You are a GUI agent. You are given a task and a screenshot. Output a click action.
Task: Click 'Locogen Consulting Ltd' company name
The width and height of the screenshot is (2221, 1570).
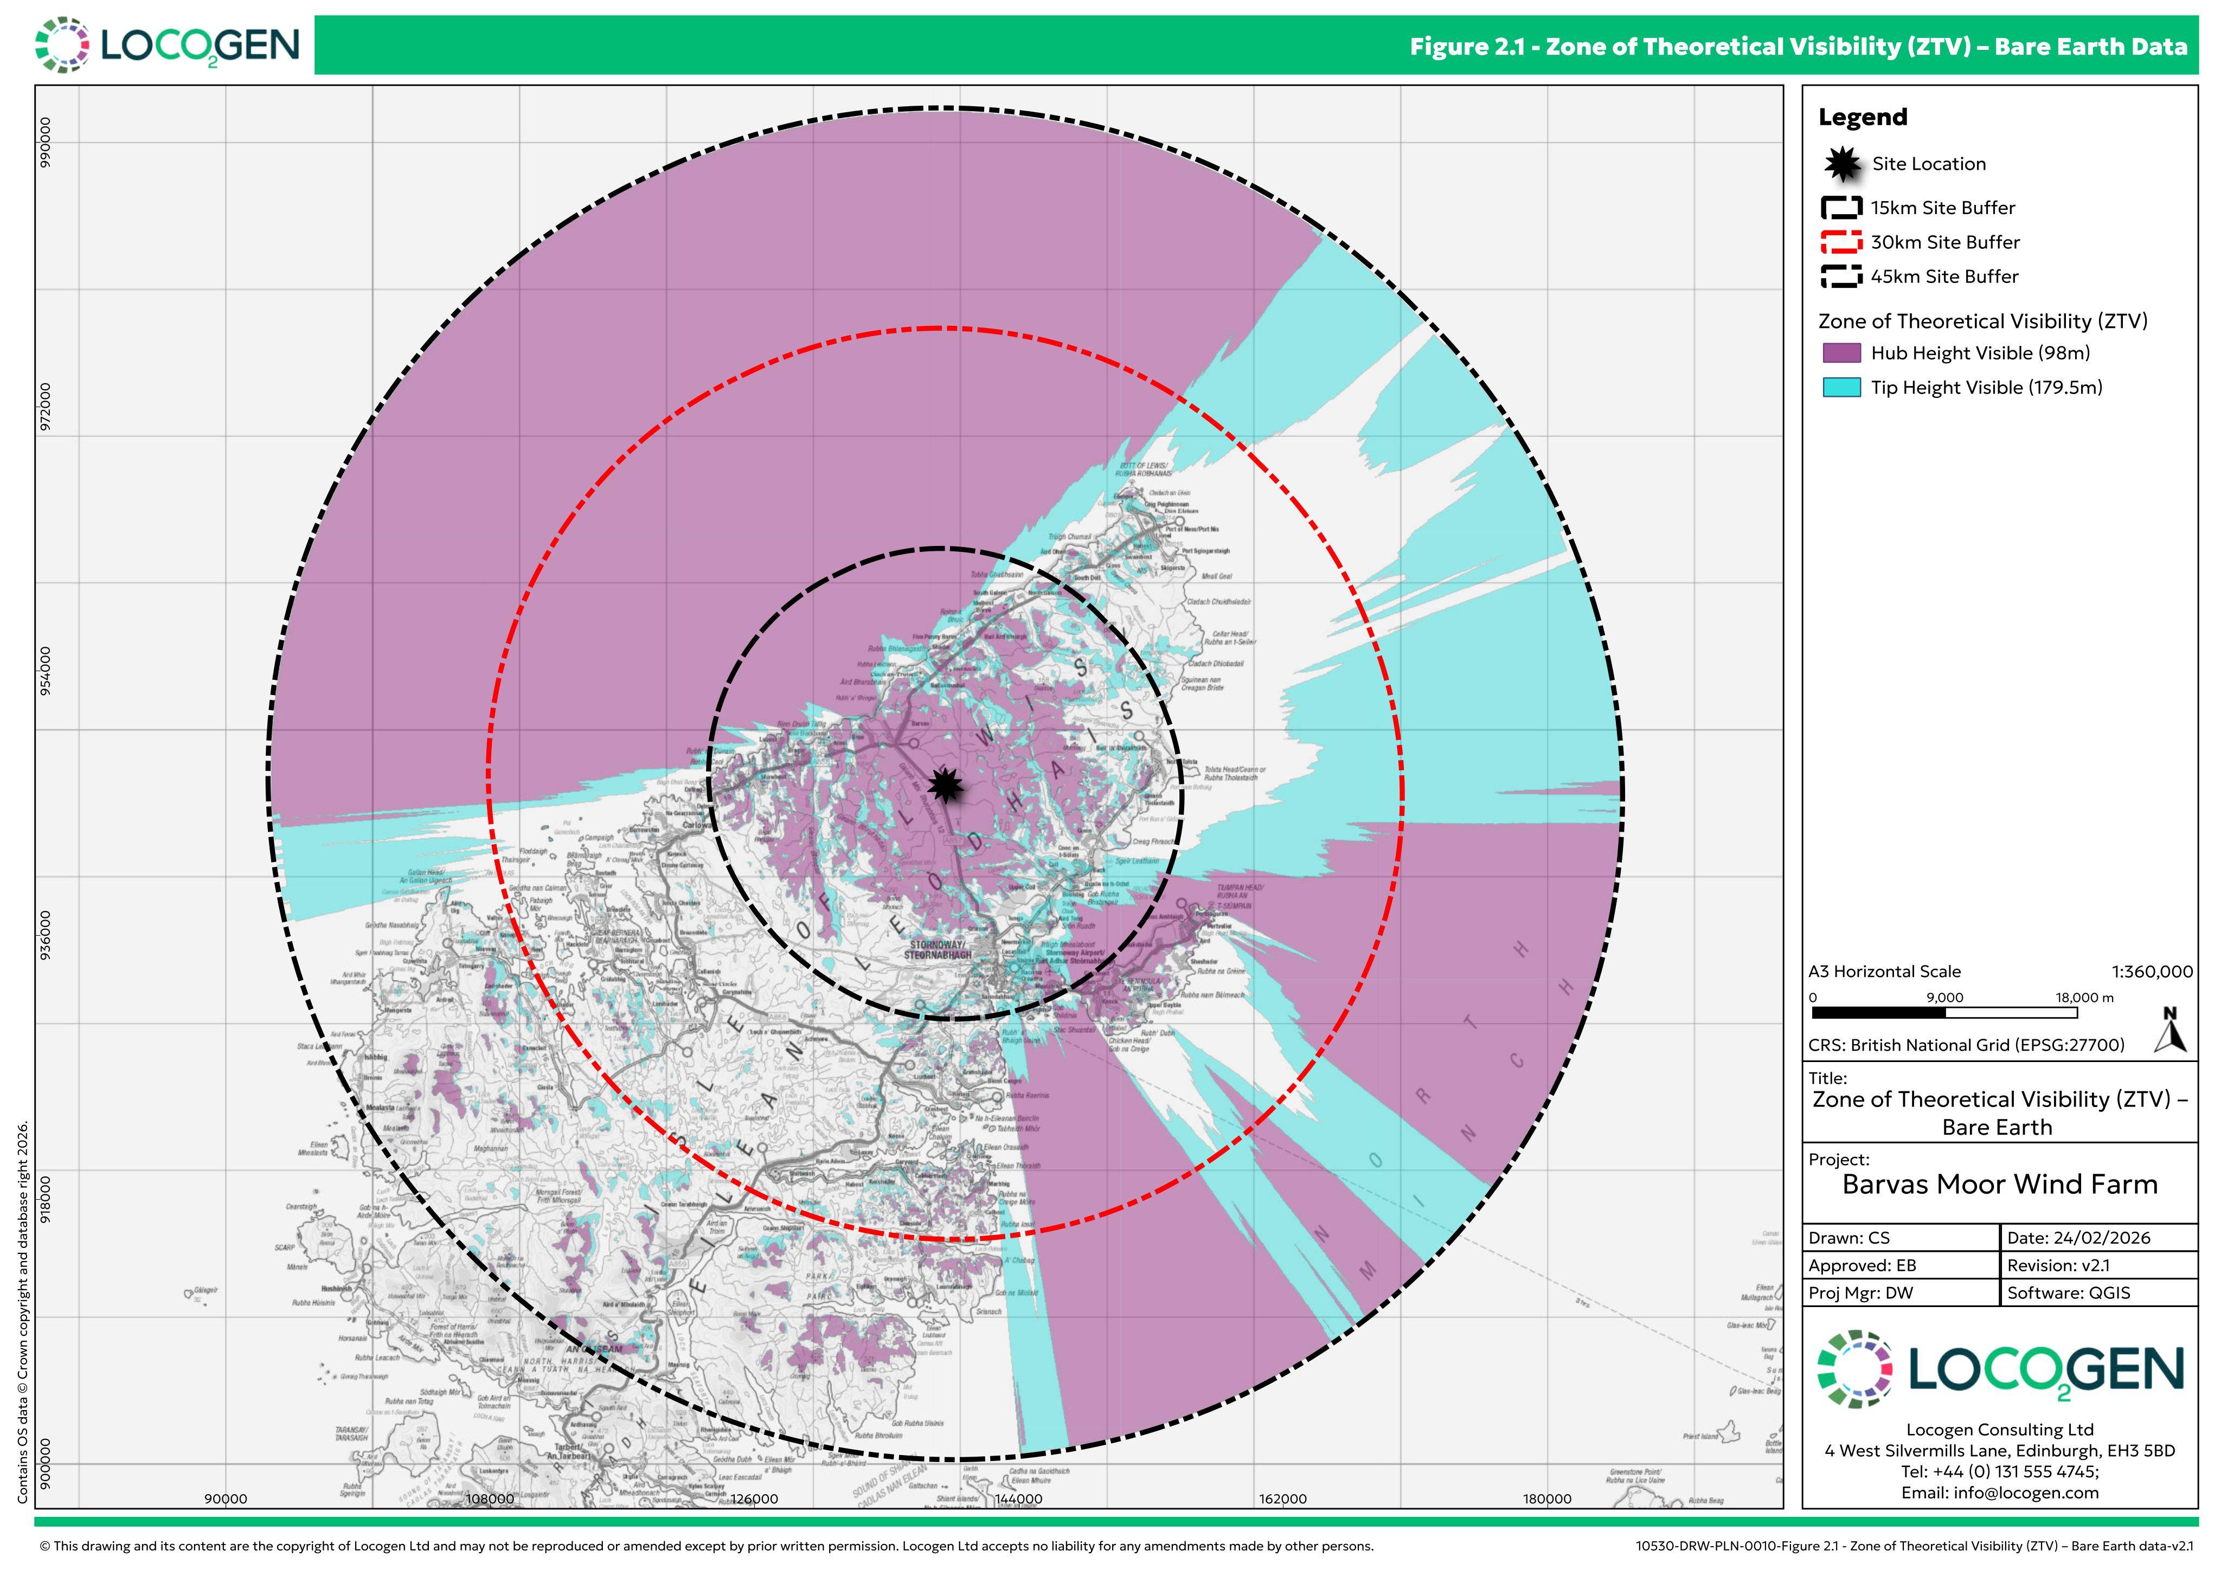tap(1999, 1430)
